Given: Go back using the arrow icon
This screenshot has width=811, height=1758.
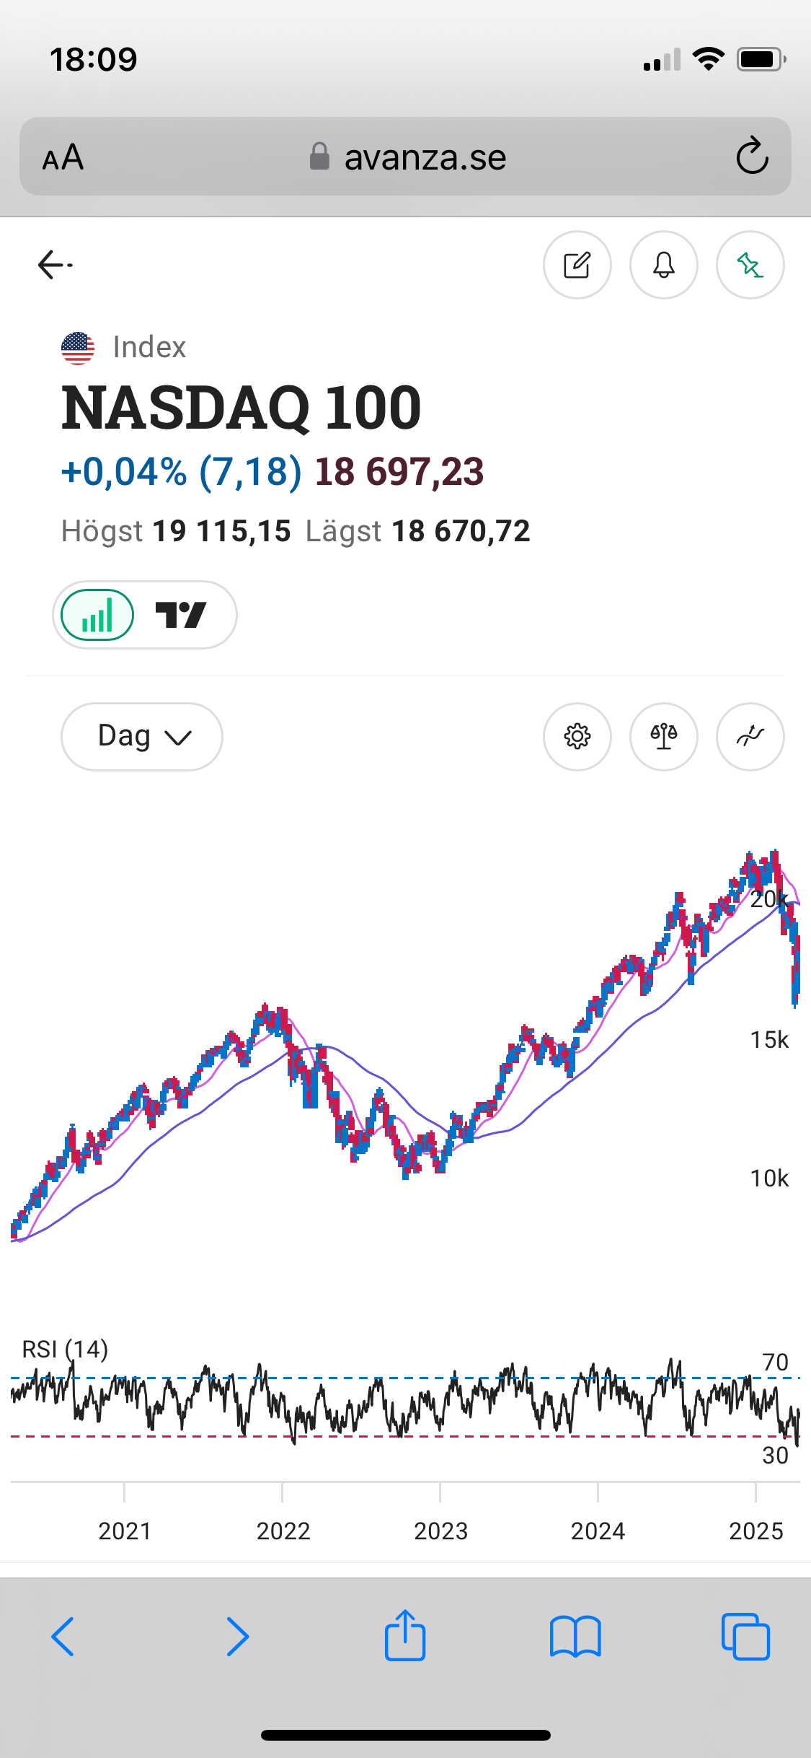Looking at the screenshot, I should [55, 265].
